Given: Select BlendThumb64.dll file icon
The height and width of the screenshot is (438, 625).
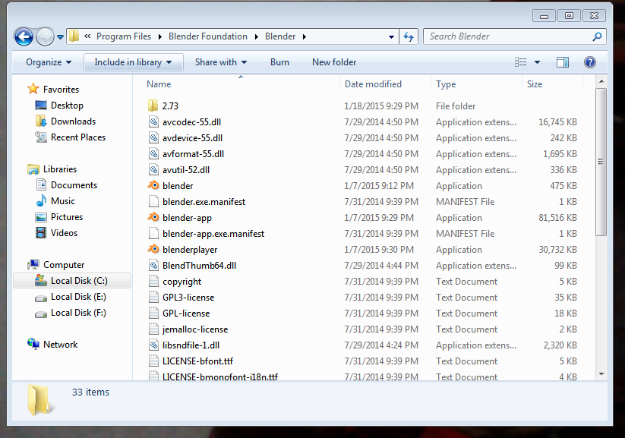Looking at the screenshot, I should 153,265.
